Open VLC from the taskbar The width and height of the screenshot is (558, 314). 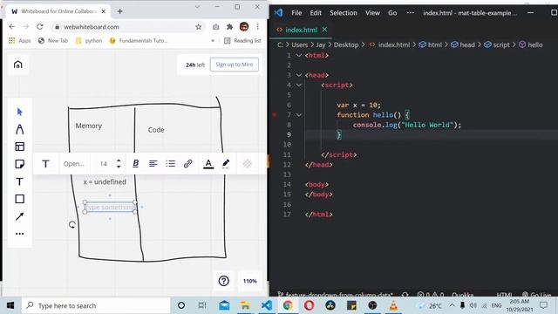[393, 305]
